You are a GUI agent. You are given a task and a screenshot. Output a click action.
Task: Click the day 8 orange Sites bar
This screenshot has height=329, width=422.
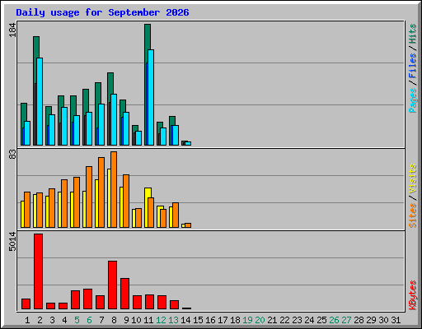coord(114,189)
